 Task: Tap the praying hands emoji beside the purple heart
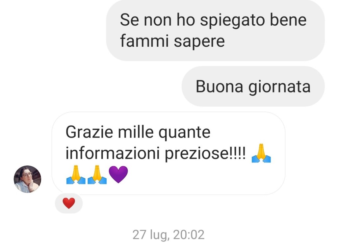(x=97, y=174)
